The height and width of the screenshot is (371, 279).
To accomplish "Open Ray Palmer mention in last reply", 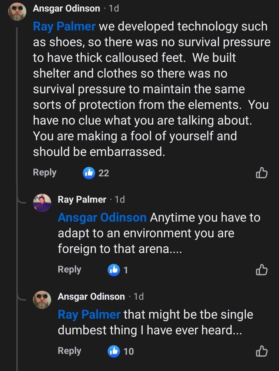I will pos(89,315).
